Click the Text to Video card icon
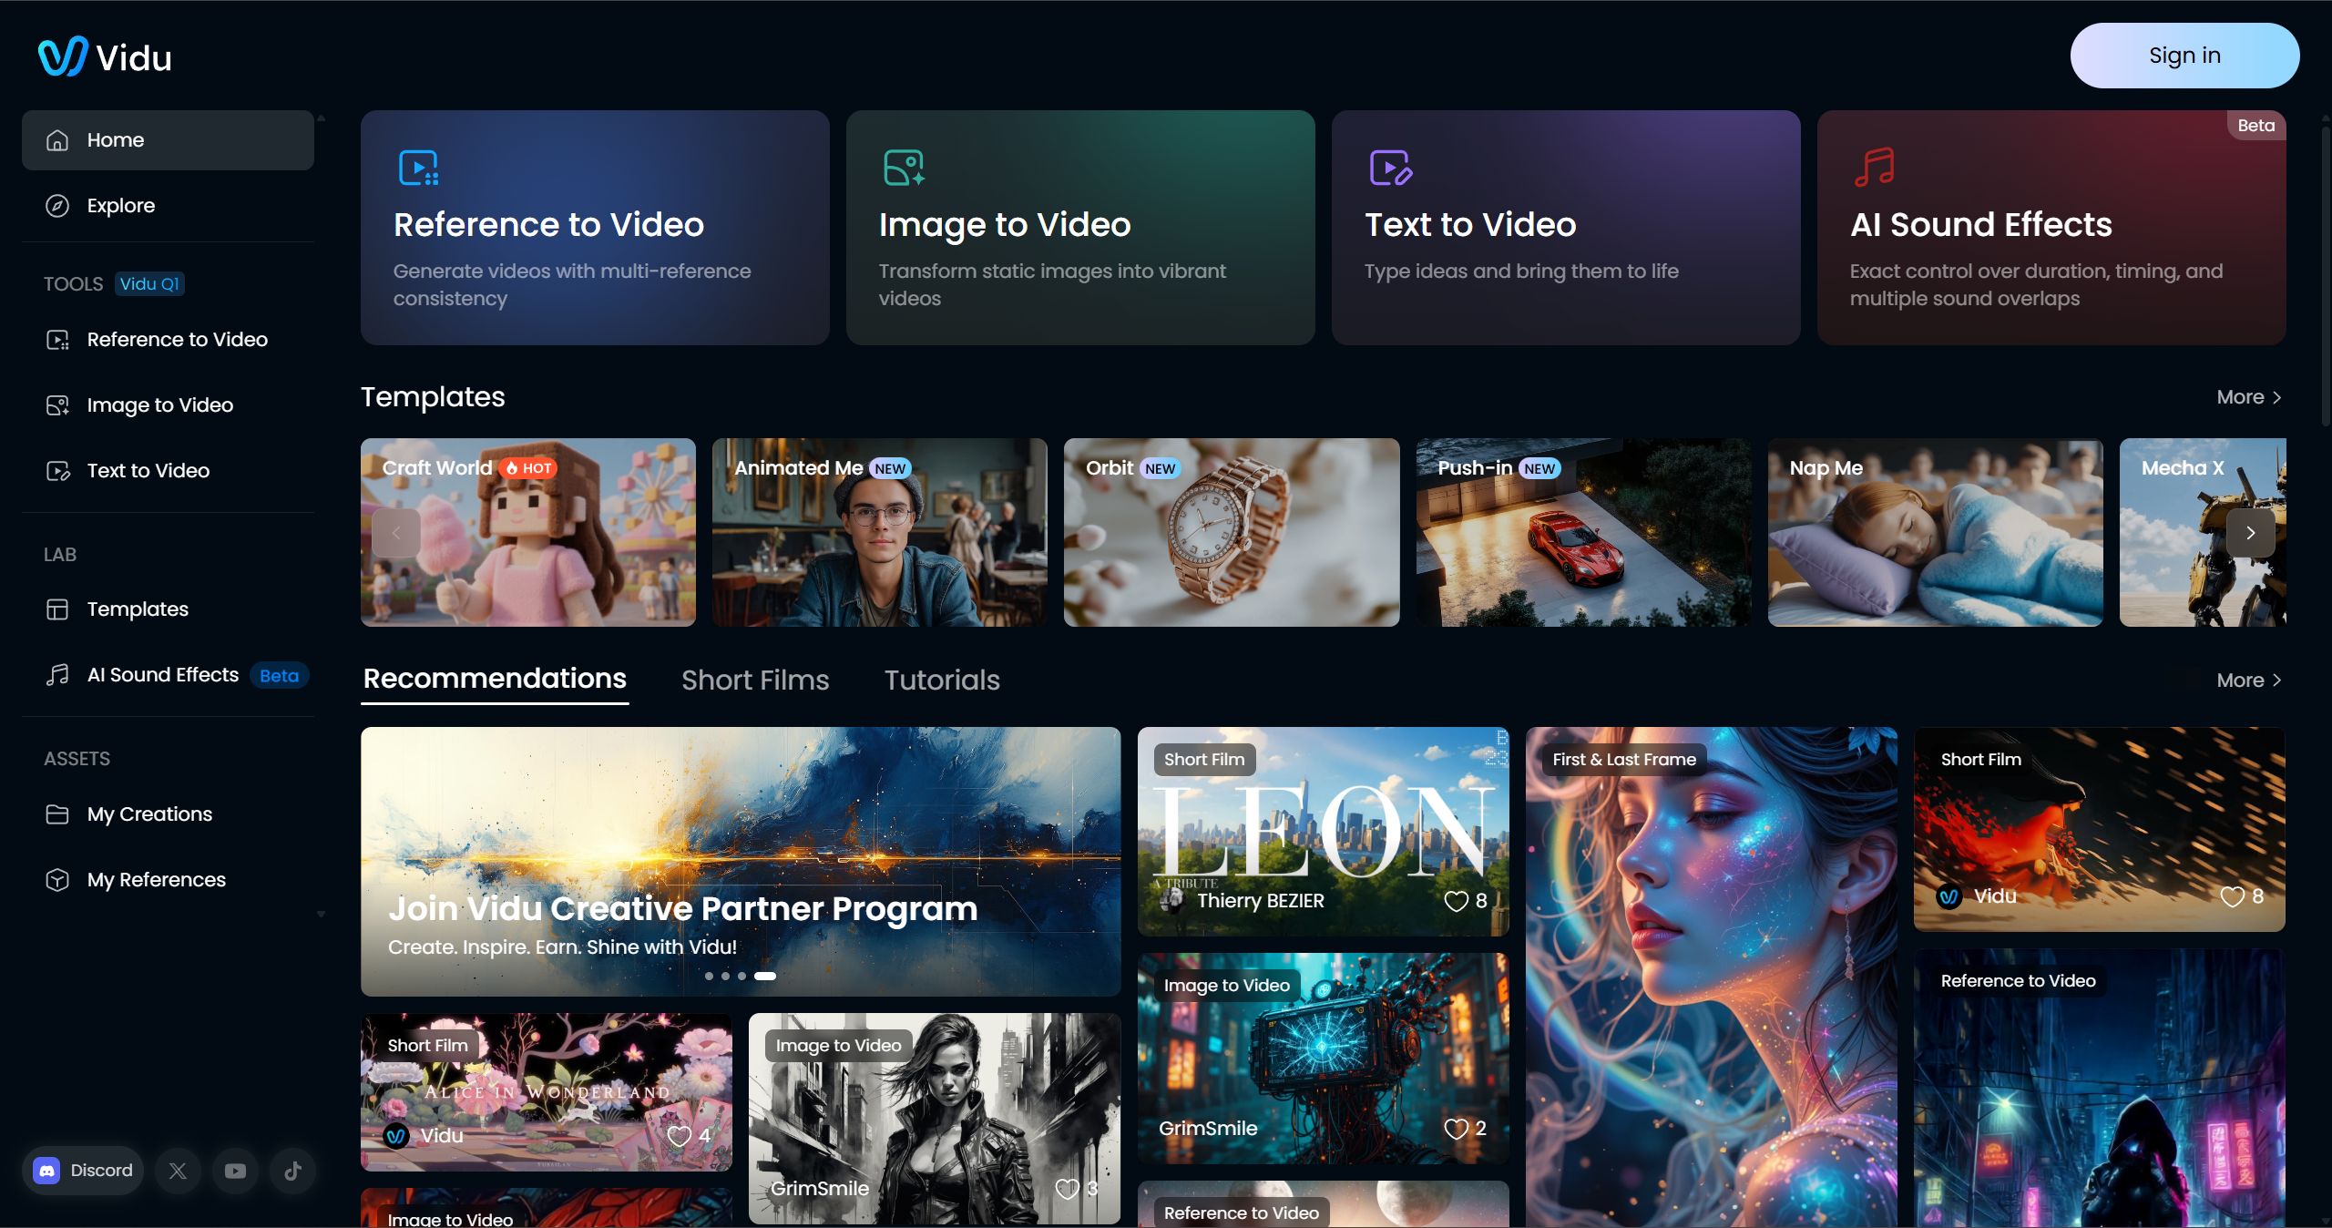This screenshot has width=2332, height=1228. click(x=1390, y=168)
